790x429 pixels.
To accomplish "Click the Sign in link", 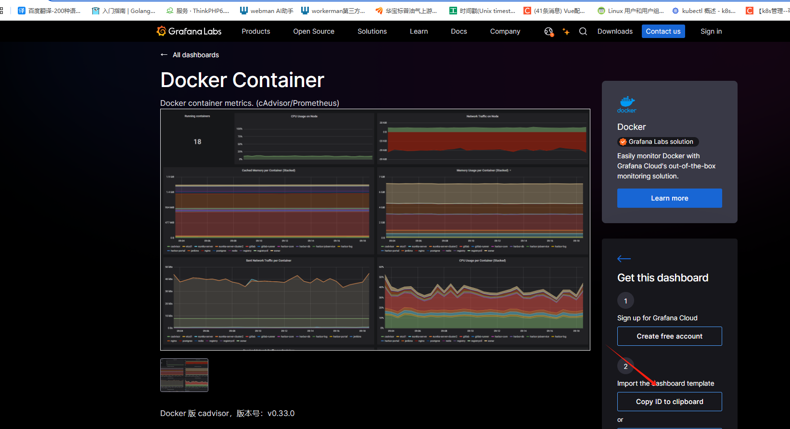I will (x=711, y=31).
